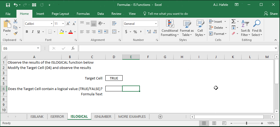Expand the General number format dropdown
Image resolution: width=280 pixels, height=127 pixels.
156,23
